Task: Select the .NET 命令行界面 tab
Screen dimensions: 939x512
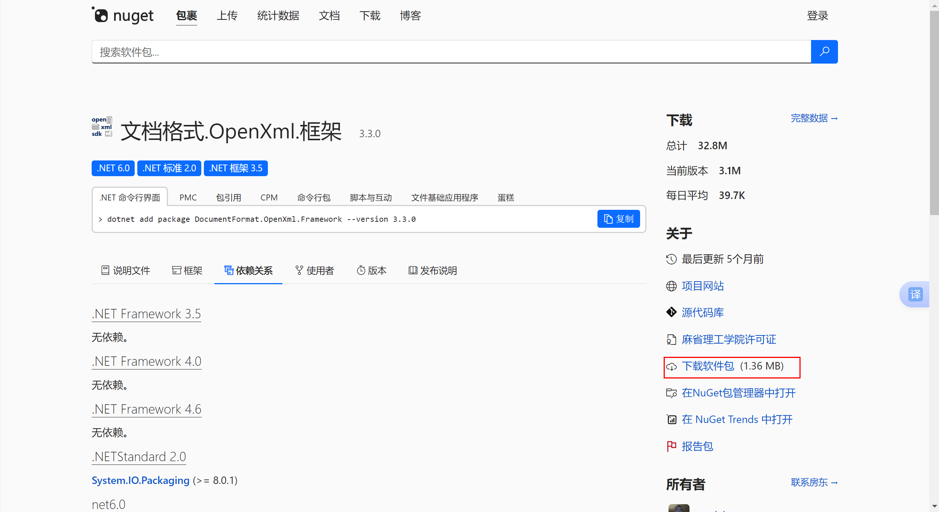Action: 130,197
